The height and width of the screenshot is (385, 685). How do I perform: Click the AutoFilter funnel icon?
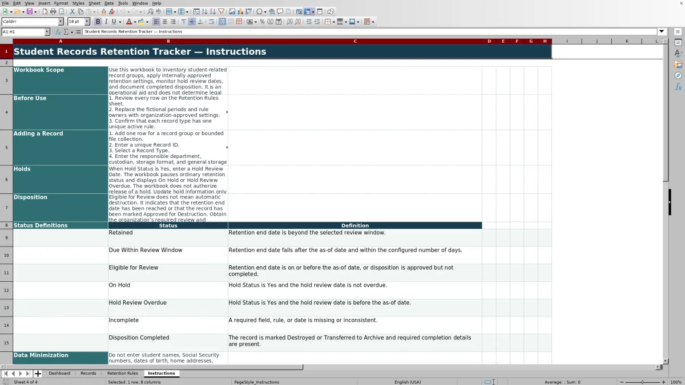(221, 11)
